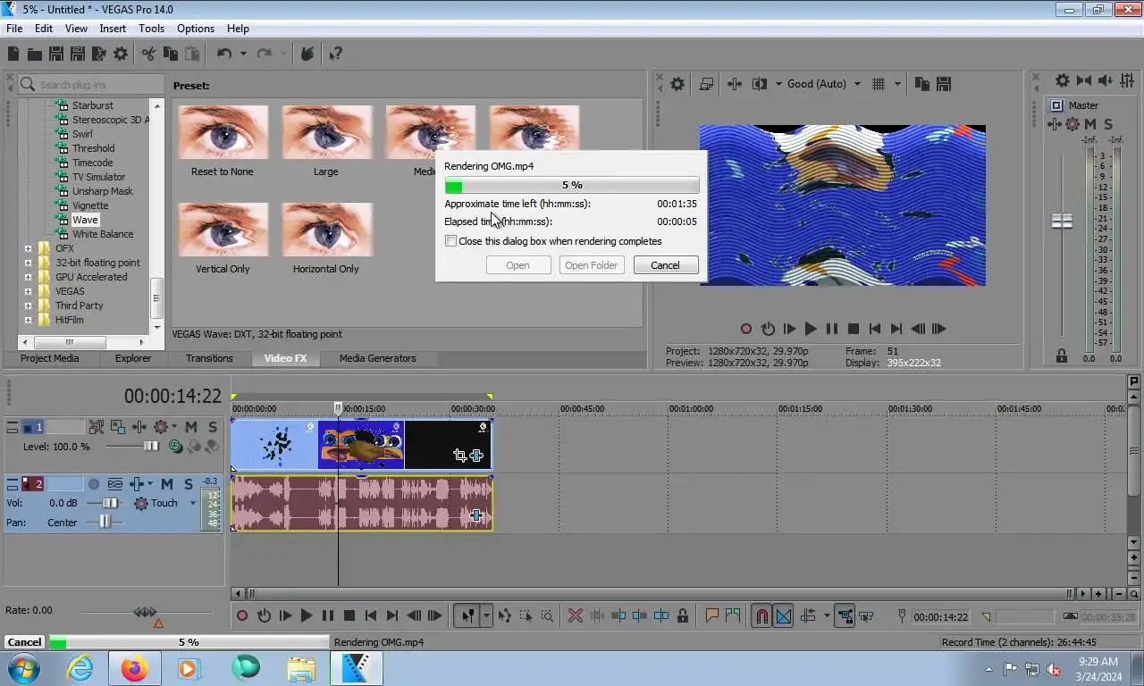Click Go to Start in timeline transport
The image size is (1144, 686).
pos(371,615)
